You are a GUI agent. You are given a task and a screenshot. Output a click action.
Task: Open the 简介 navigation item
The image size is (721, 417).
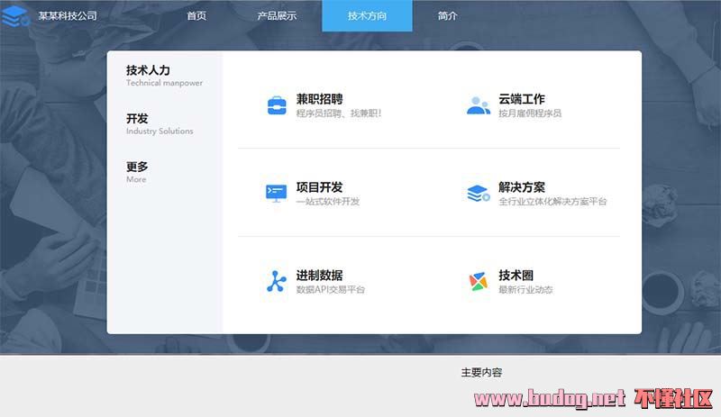pos(447,16)
